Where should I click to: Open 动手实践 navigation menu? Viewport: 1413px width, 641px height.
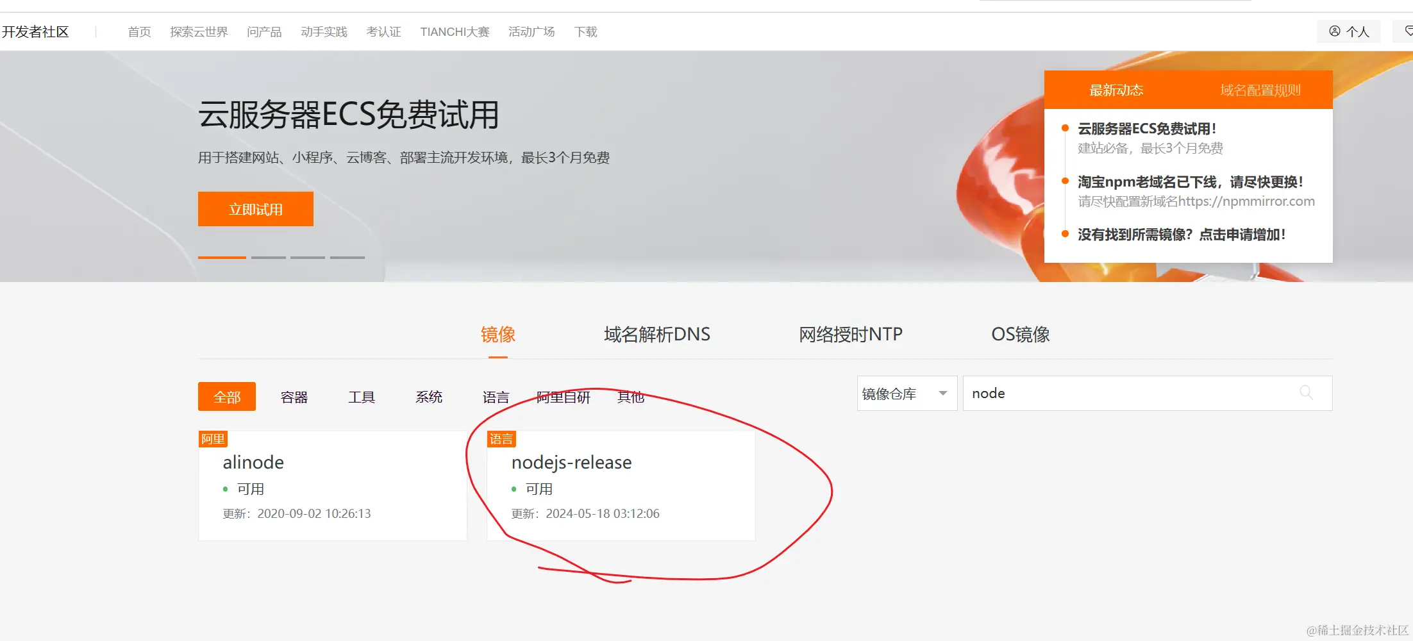coord(324,31)
